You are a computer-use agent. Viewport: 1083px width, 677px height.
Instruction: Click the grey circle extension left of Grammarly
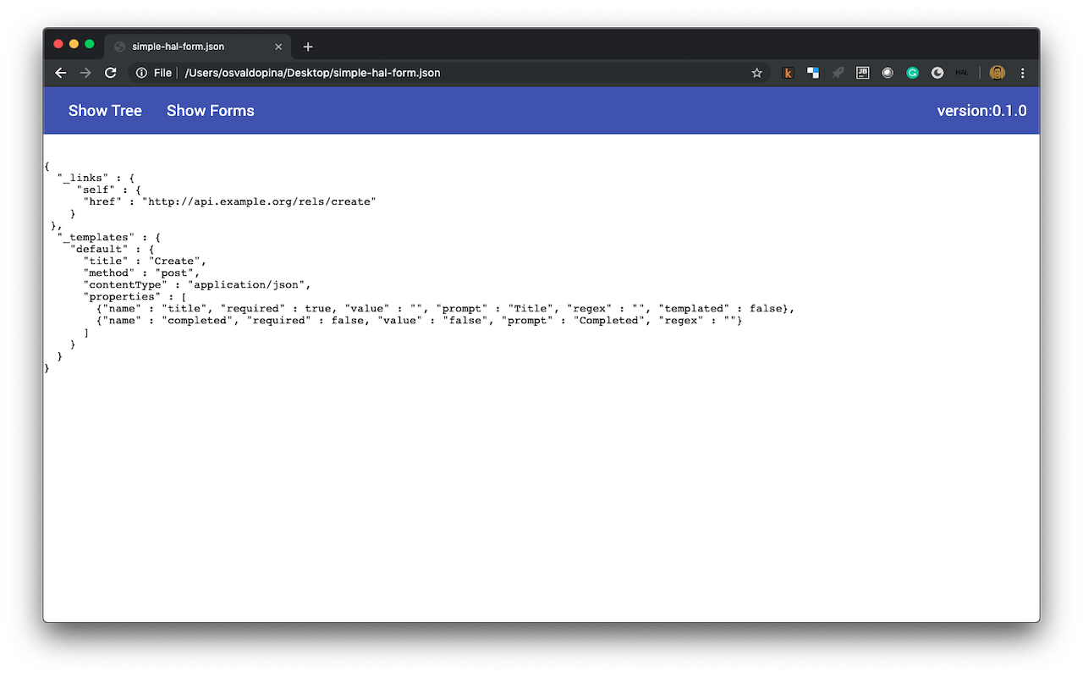point(888,73)
